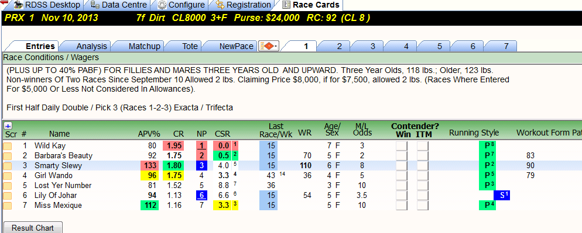Click the red 1.95 CR cell
This screenshot has height=233, width=582.
click(x=174, y=146)
